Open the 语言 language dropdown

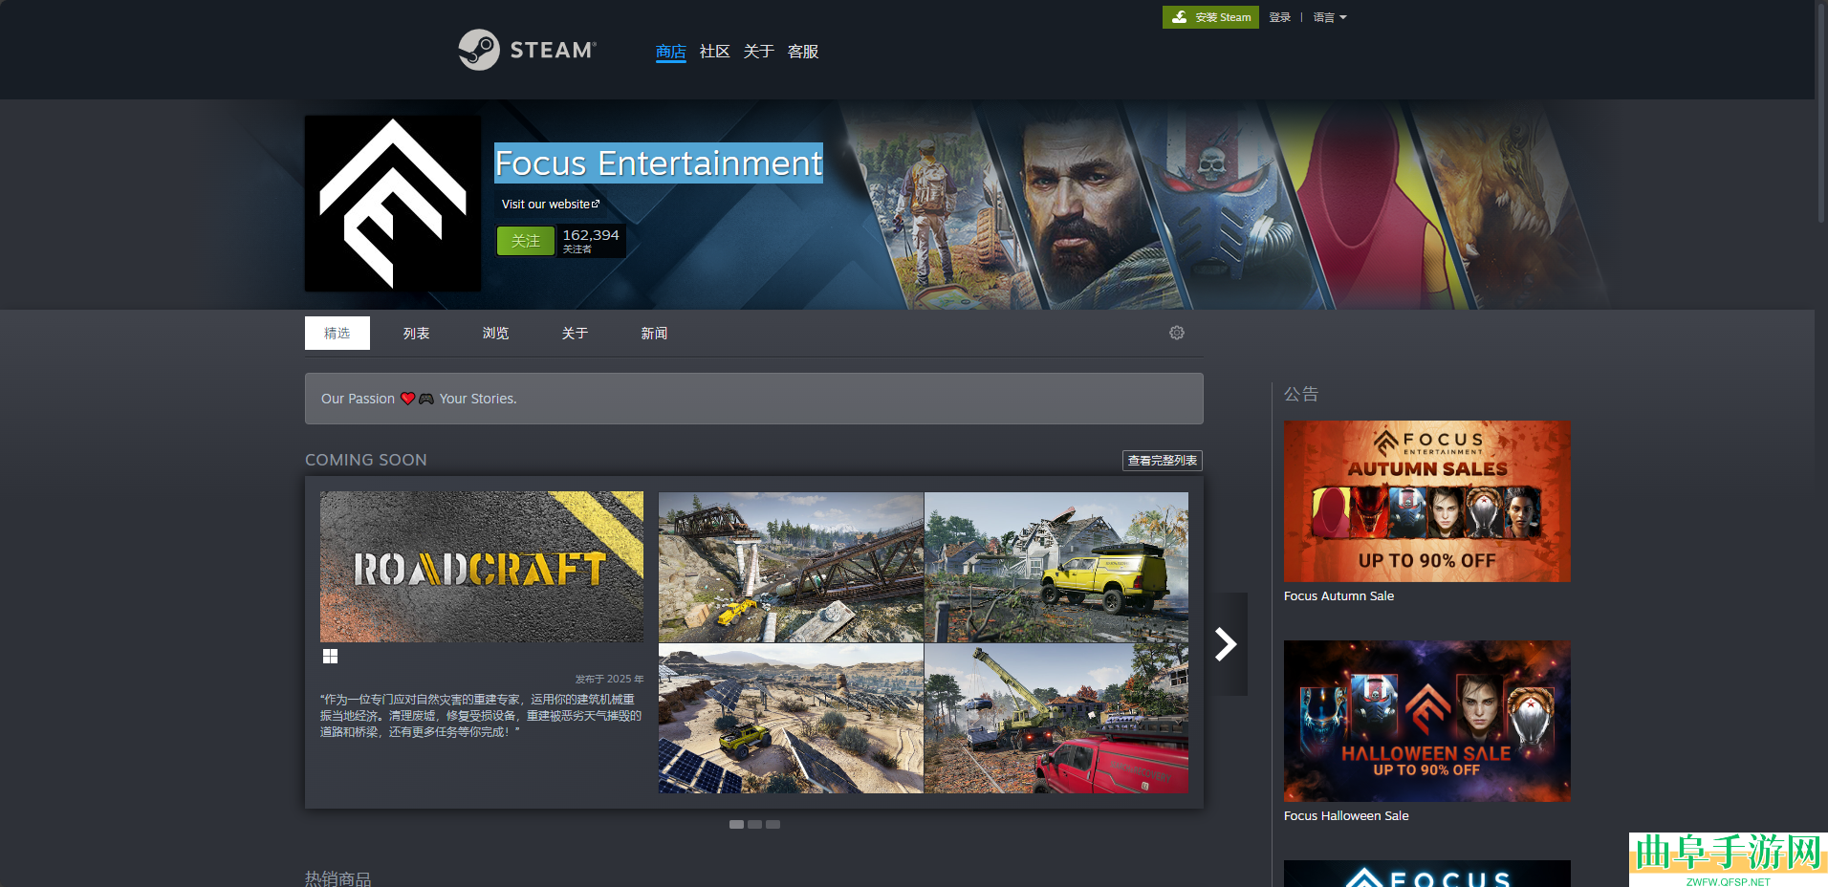(x=1330, y=17)
